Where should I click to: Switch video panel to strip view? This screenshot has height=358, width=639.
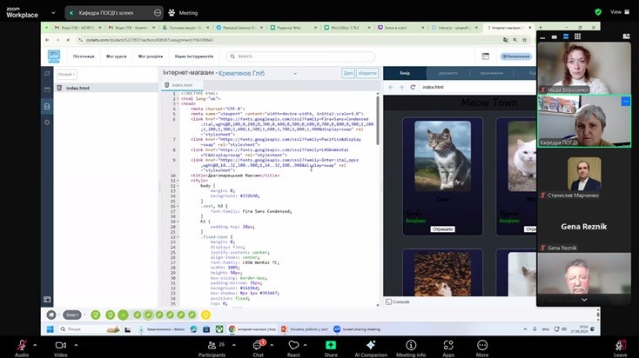566,36
